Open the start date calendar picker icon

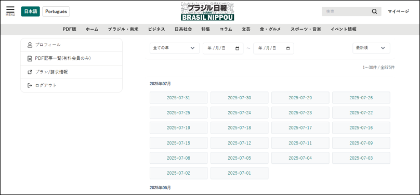pyautogui.click(x=237, y=48)
